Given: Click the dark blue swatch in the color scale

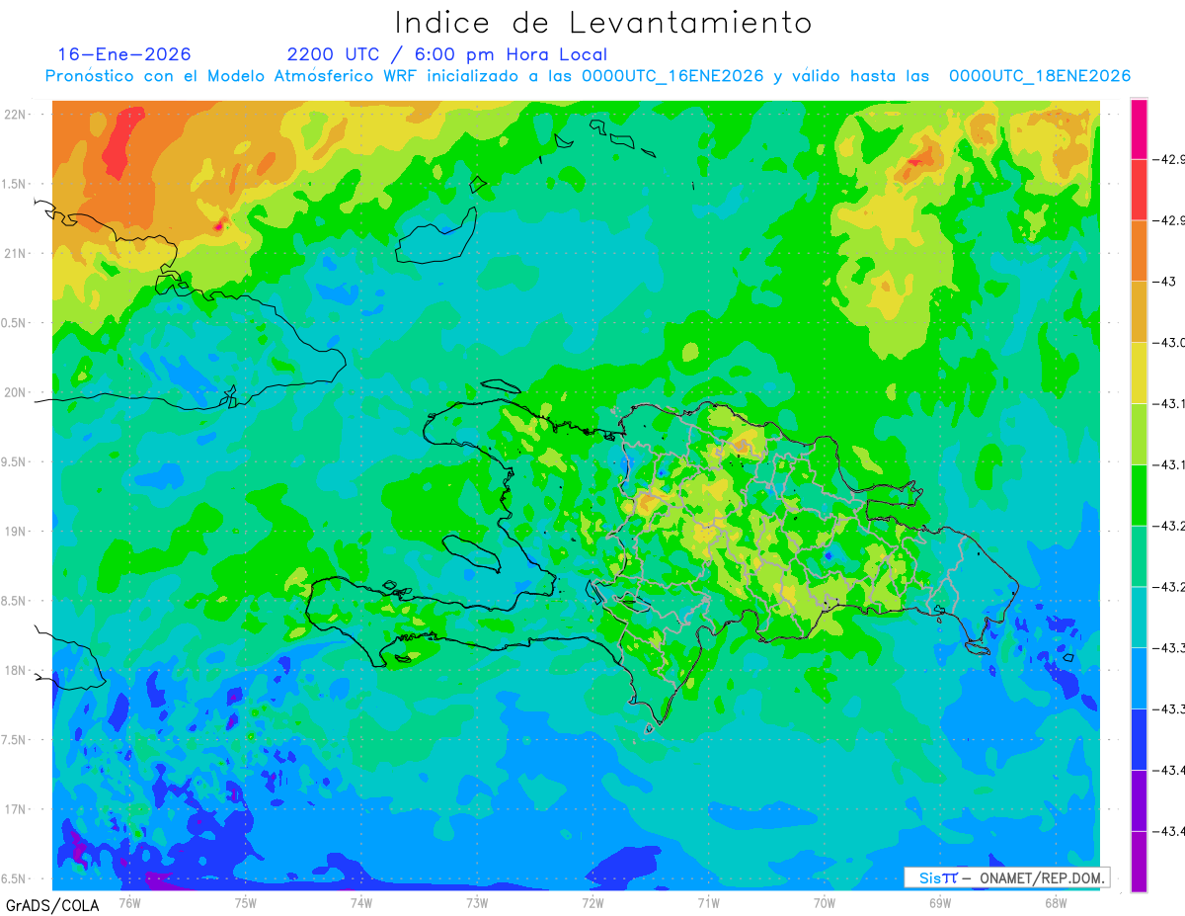Looking at the screenshot, I should 1139,739.
